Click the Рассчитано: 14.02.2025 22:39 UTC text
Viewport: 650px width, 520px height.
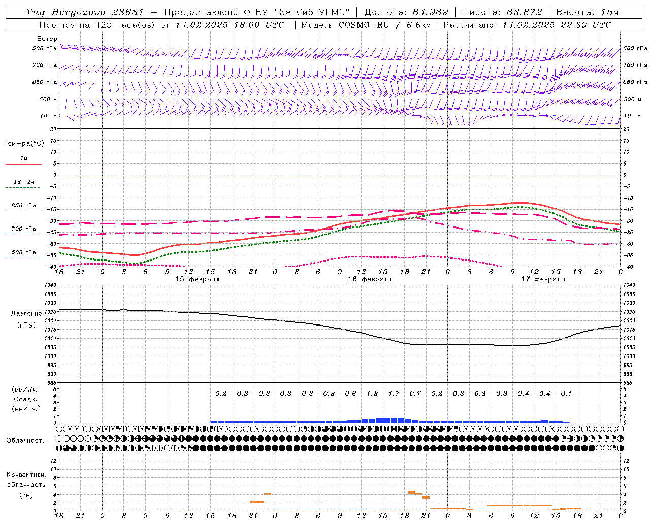(x=527, y=25)
